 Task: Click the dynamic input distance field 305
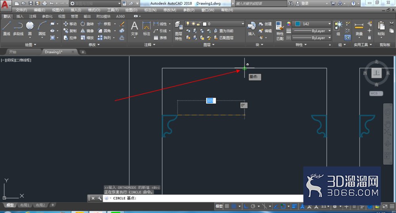pos(210,101)
